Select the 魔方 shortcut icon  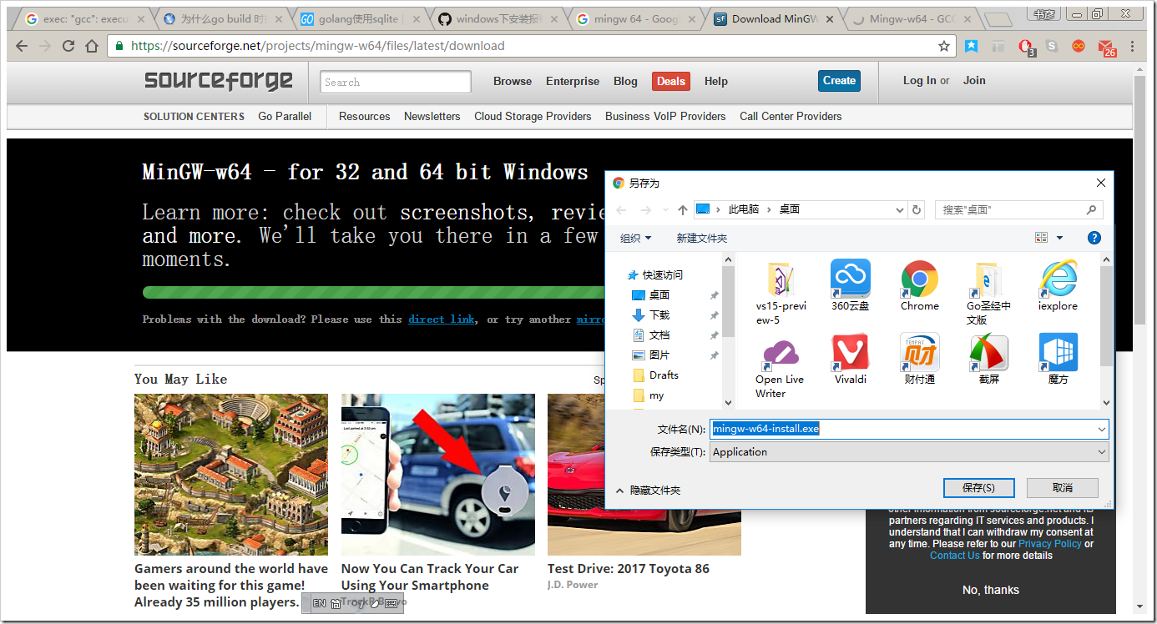[1058, 359]
